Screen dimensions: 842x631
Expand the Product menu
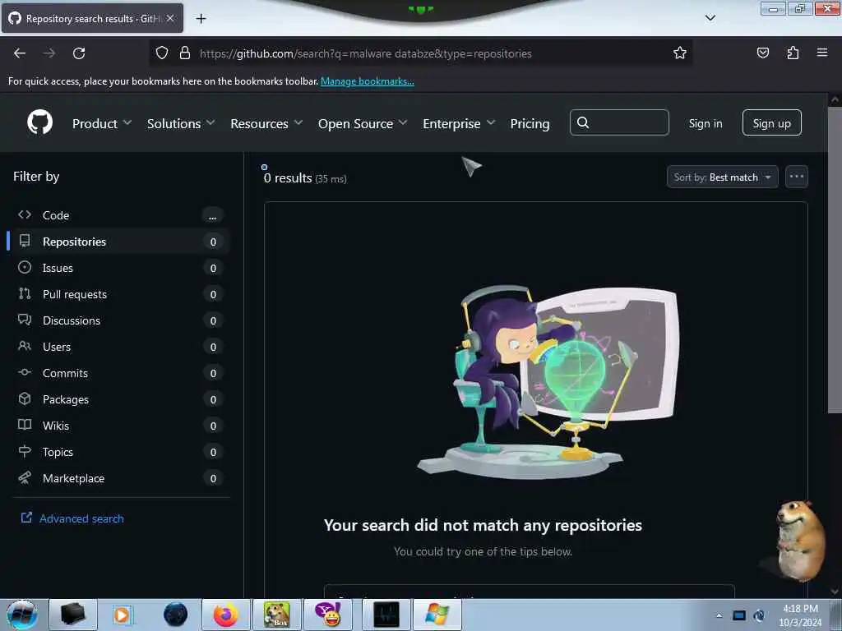pos(102,123)
